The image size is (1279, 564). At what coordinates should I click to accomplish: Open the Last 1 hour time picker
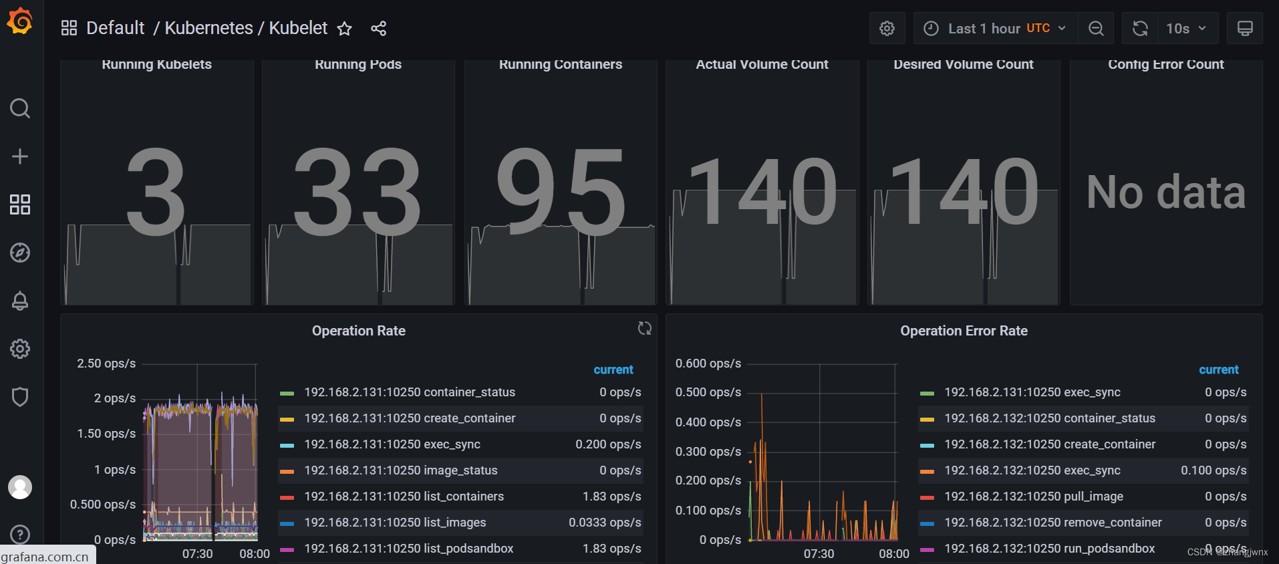pyautogui.click(x=995, y=28)
